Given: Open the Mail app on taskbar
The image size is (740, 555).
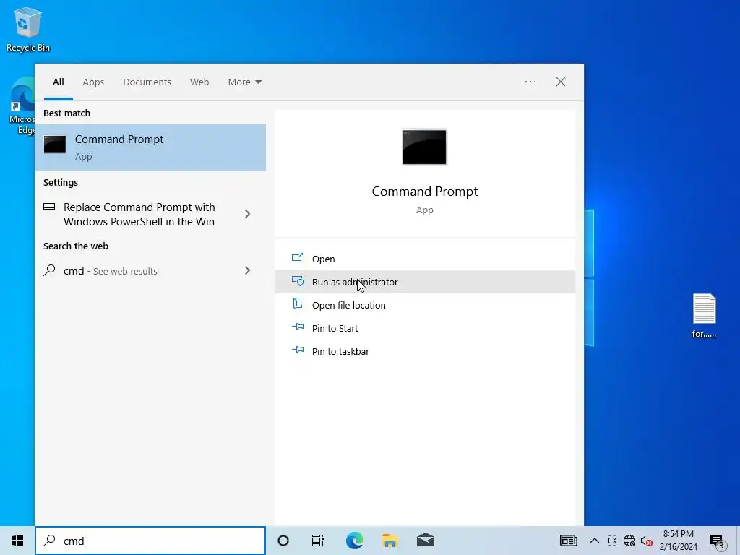Looking at the screenshot, I should (425, 541).
